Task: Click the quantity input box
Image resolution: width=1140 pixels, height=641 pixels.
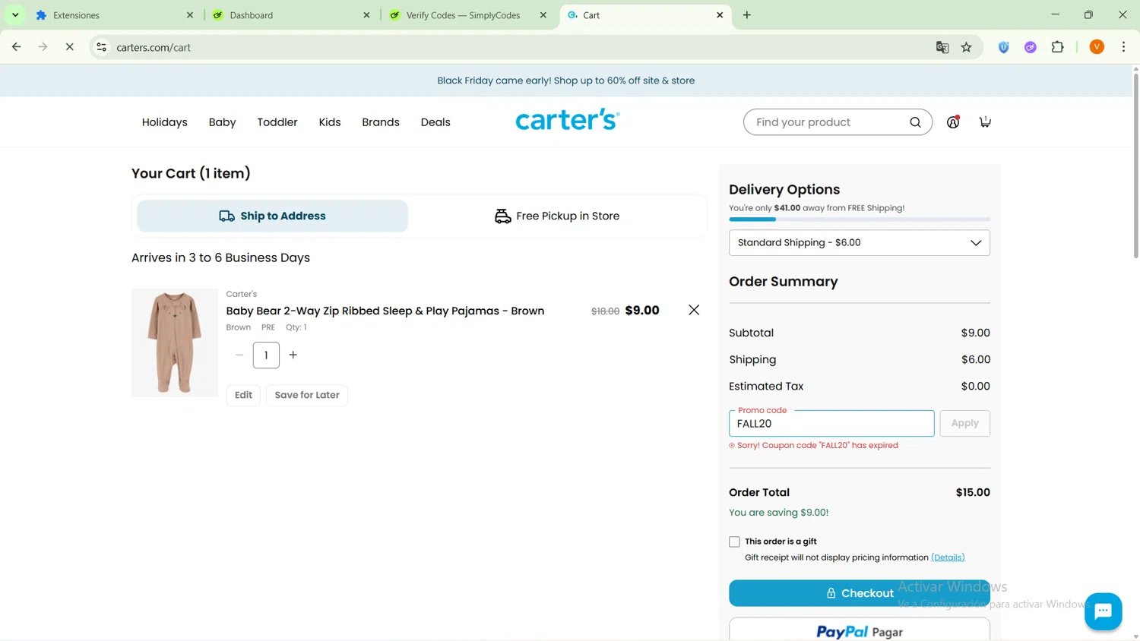Action: (x=266, y=355)
